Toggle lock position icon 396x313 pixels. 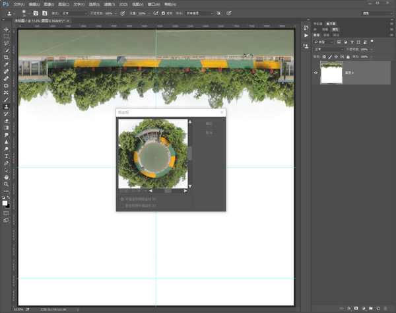click(336, 57)
